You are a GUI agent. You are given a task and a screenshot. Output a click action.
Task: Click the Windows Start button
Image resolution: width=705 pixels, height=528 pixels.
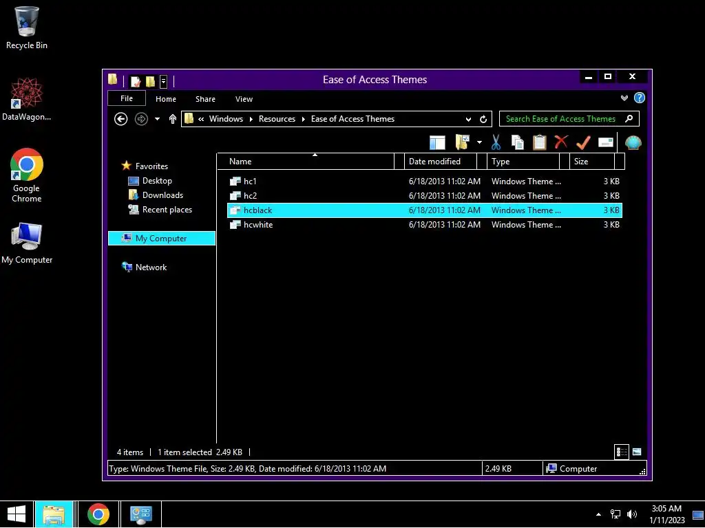tap(17, 514)
